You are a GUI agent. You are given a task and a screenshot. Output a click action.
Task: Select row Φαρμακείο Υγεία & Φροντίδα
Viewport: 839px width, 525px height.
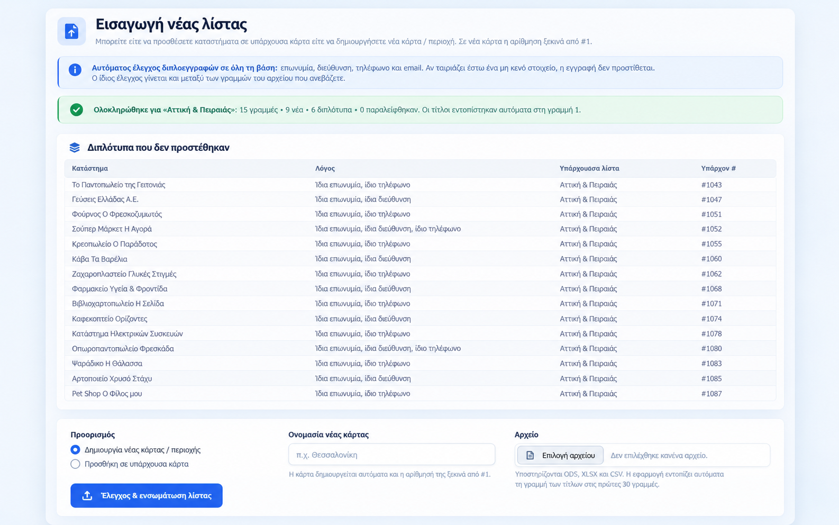[x=420, y=289]
